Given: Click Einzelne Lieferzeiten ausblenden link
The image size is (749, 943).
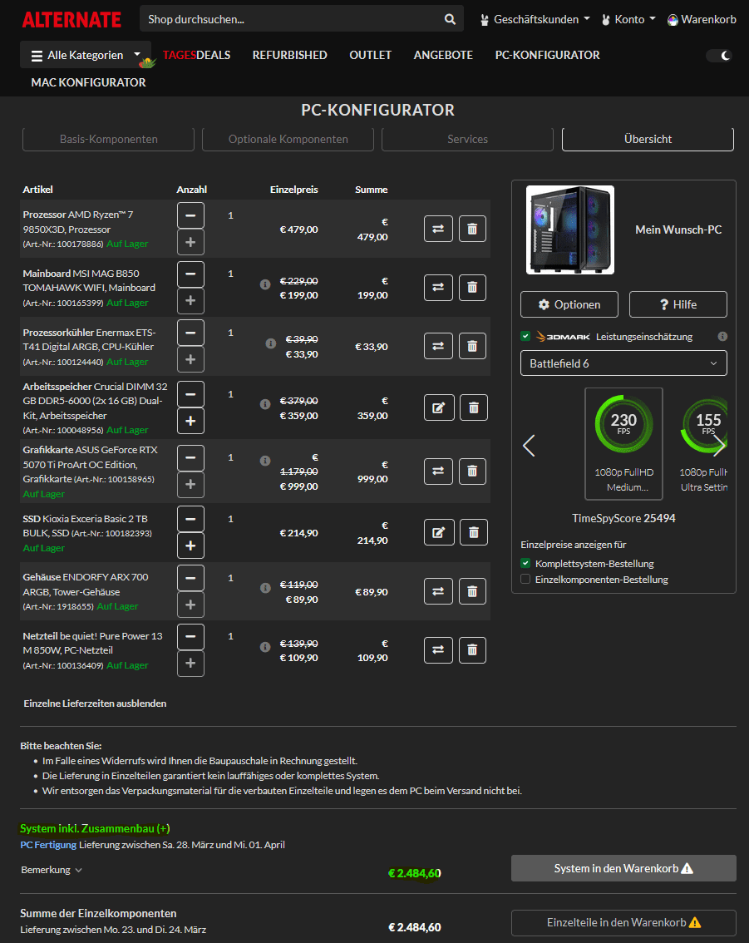Looking at the screenshot, I should 95,703.
